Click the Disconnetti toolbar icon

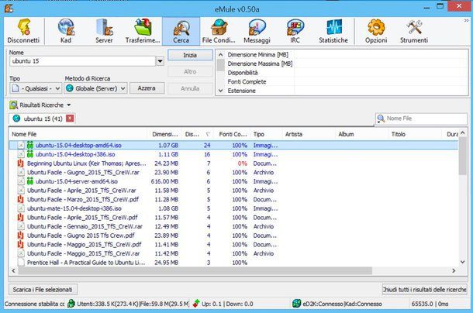pos(23,31)
